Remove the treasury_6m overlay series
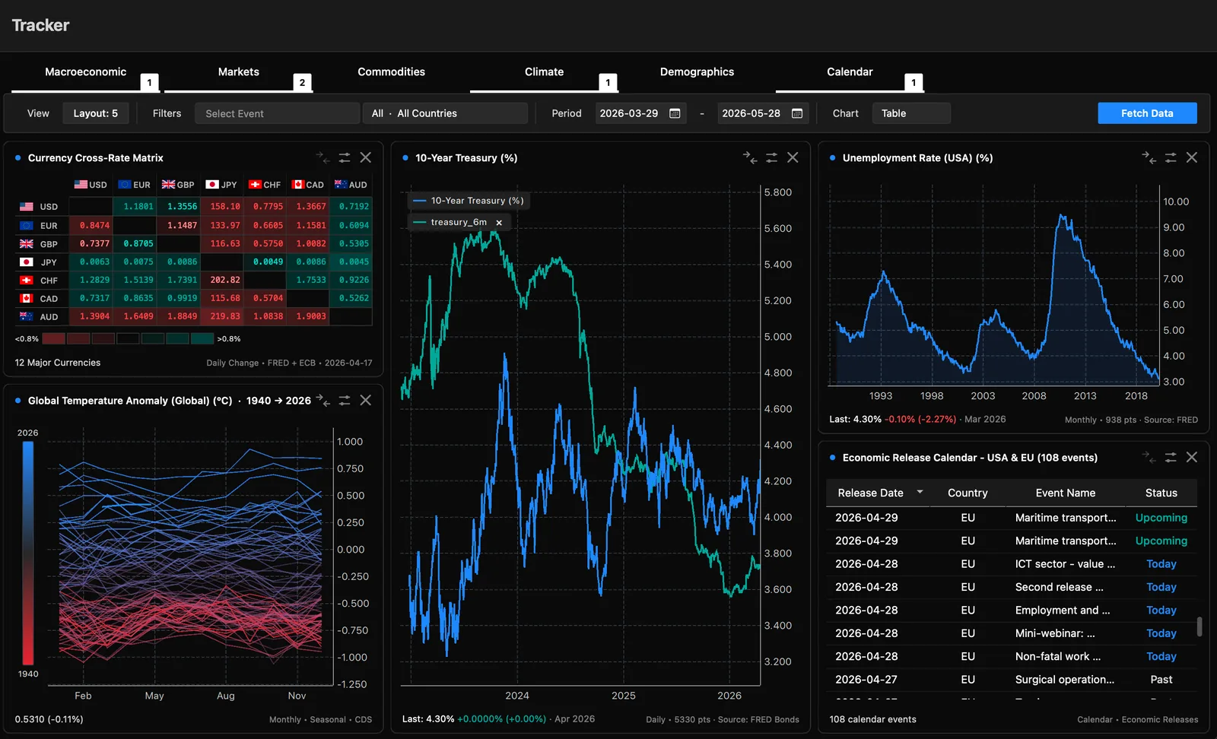This screenshot has width=1217, height=739. click(499, 223)
